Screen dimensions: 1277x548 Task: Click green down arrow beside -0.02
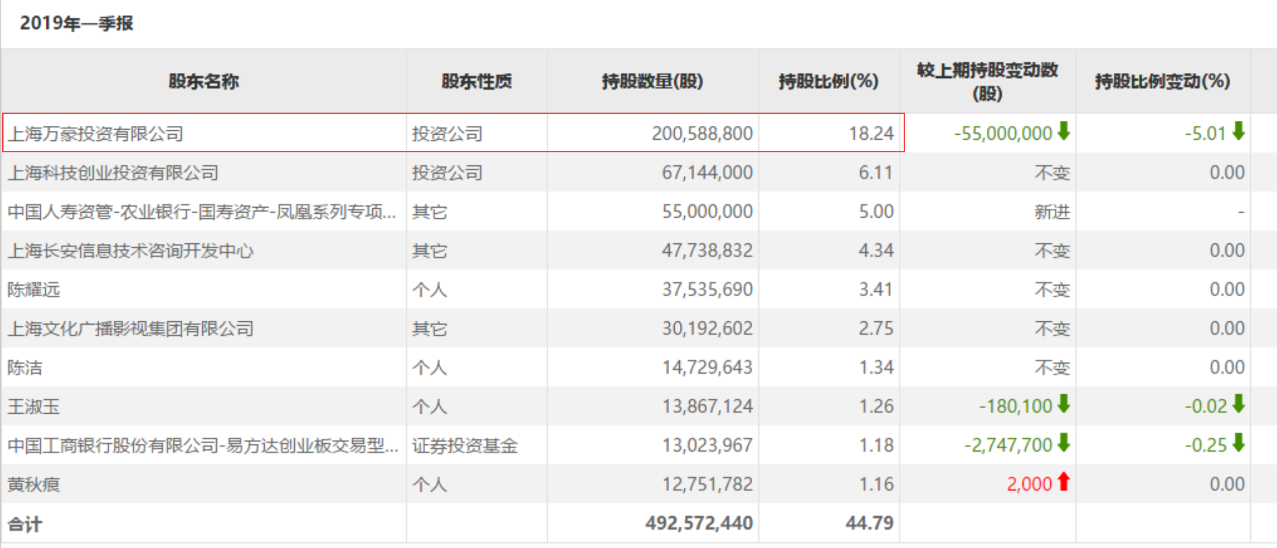(1238, 404)
